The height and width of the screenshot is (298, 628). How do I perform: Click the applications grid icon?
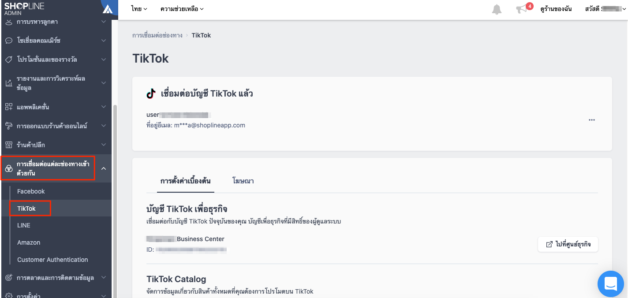[8, 107]
